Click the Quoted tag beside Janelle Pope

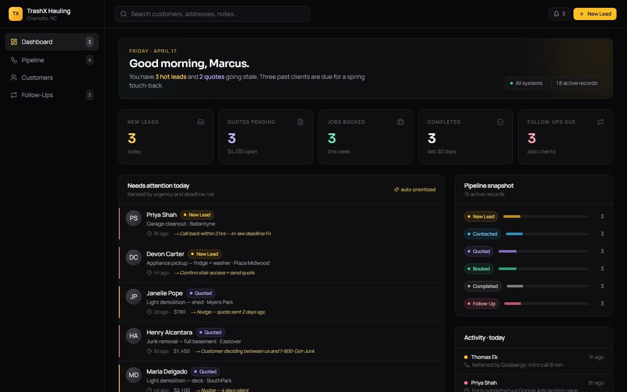click(201, 293)
